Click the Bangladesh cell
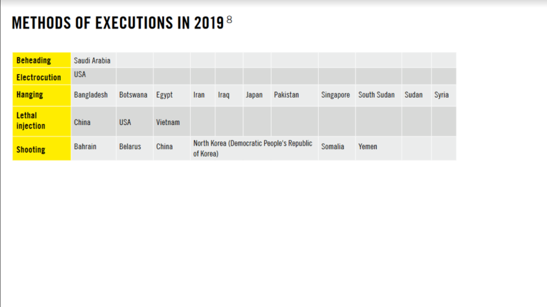The height and width of the screenshot is (307, 547). click(91, 95)
